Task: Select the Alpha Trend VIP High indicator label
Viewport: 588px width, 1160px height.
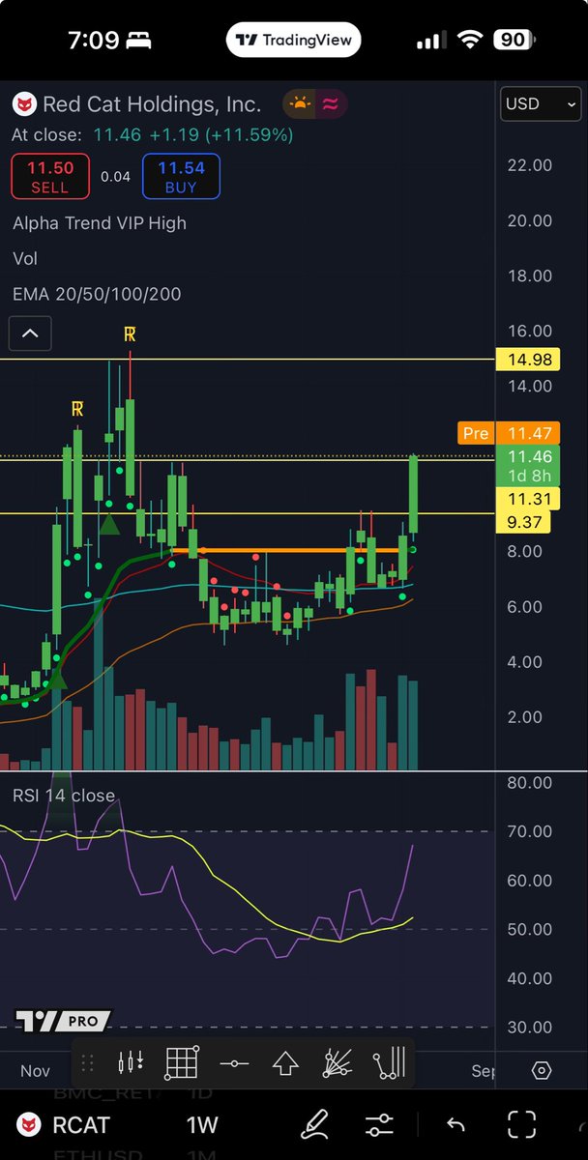Action: coord(100,223)
